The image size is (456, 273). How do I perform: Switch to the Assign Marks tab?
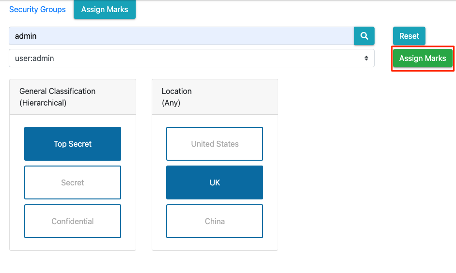[x=105, y=9]
